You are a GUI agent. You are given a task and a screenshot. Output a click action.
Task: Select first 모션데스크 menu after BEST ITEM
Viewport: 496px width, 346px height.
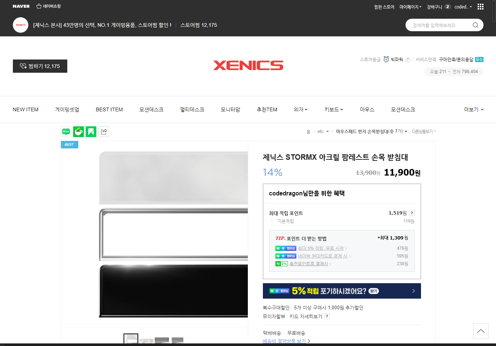[151, 109]
